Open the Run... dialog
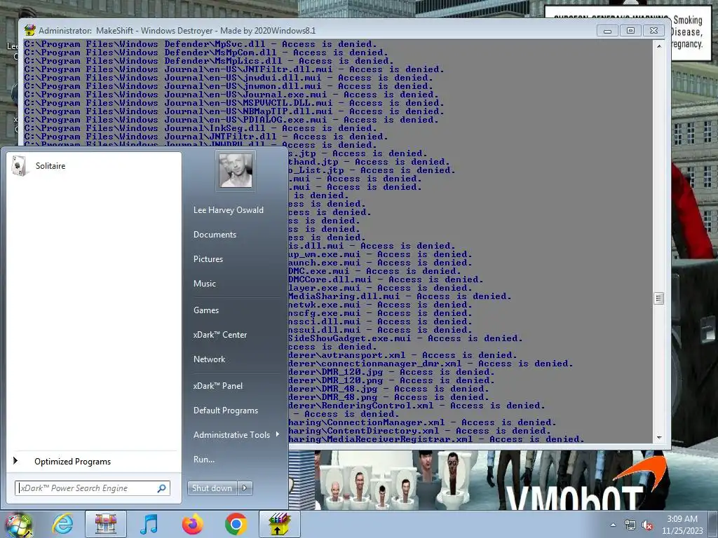This screenshot has height=538, width=718. pyautogui.click(x=204, y=460)
